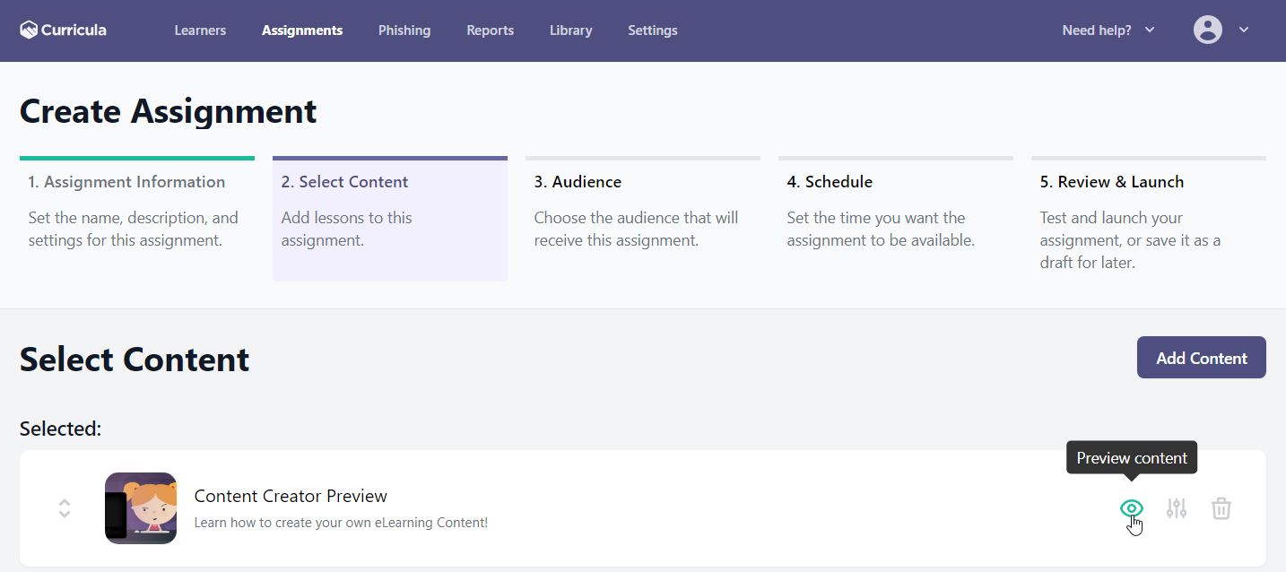Go to step 1 Assignment Information
Viewport: 1286px width, 572px height.
point(137,219)
